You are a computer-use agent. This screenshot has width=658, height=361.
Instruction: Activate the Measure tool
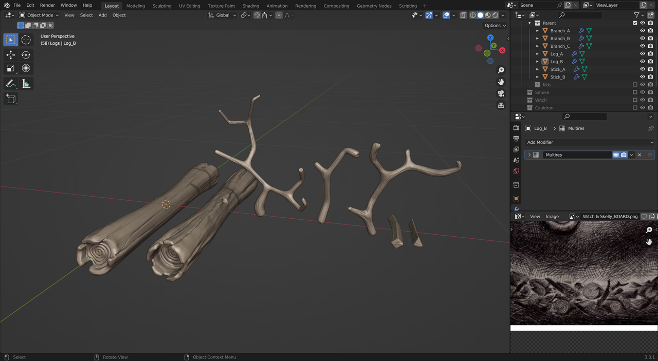click(x=26, y=84)
